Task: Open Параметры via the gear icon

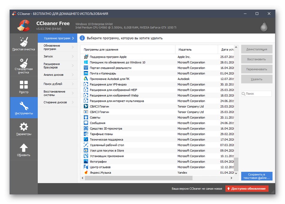Action: point(24,126)
